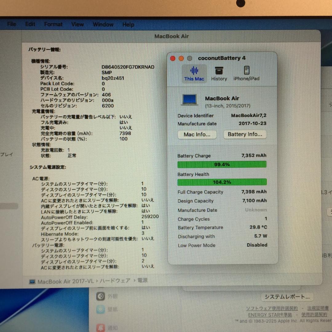Open the Window menu
Viewport: 332px width, 332px height.
pos(103,25)
